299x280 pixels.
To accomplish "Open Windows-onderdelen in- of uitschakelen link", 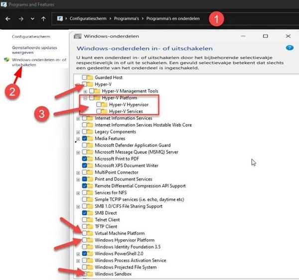I will [x=39, y=62].
